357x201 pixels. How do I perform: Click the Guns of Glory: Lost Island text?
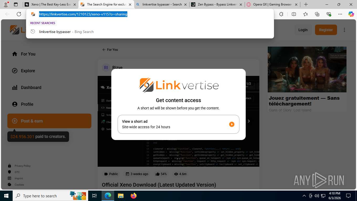[x=290, y=110]
